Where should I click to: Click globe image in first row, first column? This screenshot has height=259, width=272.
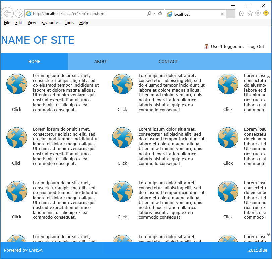[x=17, y=84]
